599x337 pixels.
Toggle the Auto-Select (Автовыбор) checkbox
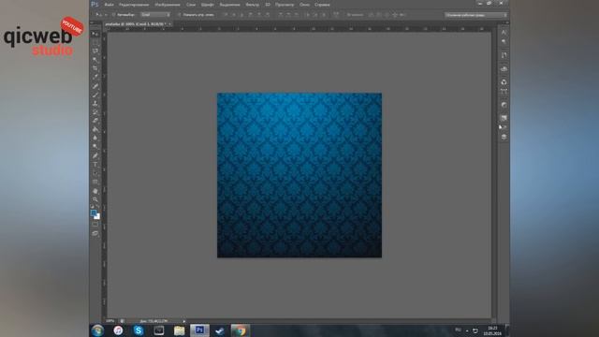[x=113, y=15]
